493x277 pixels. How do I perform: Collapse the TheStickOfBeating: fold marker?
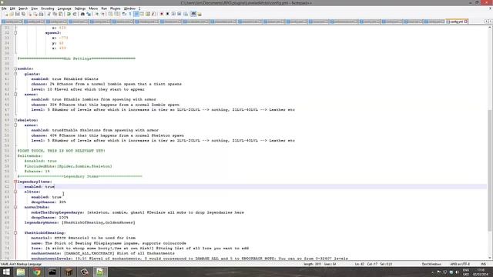(x=15, y=232)
